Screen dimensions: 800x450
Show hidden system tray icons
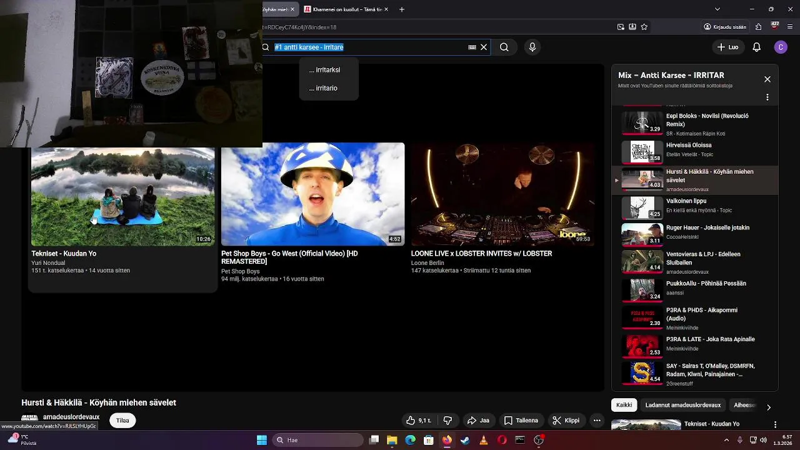[x=726, y=440]
